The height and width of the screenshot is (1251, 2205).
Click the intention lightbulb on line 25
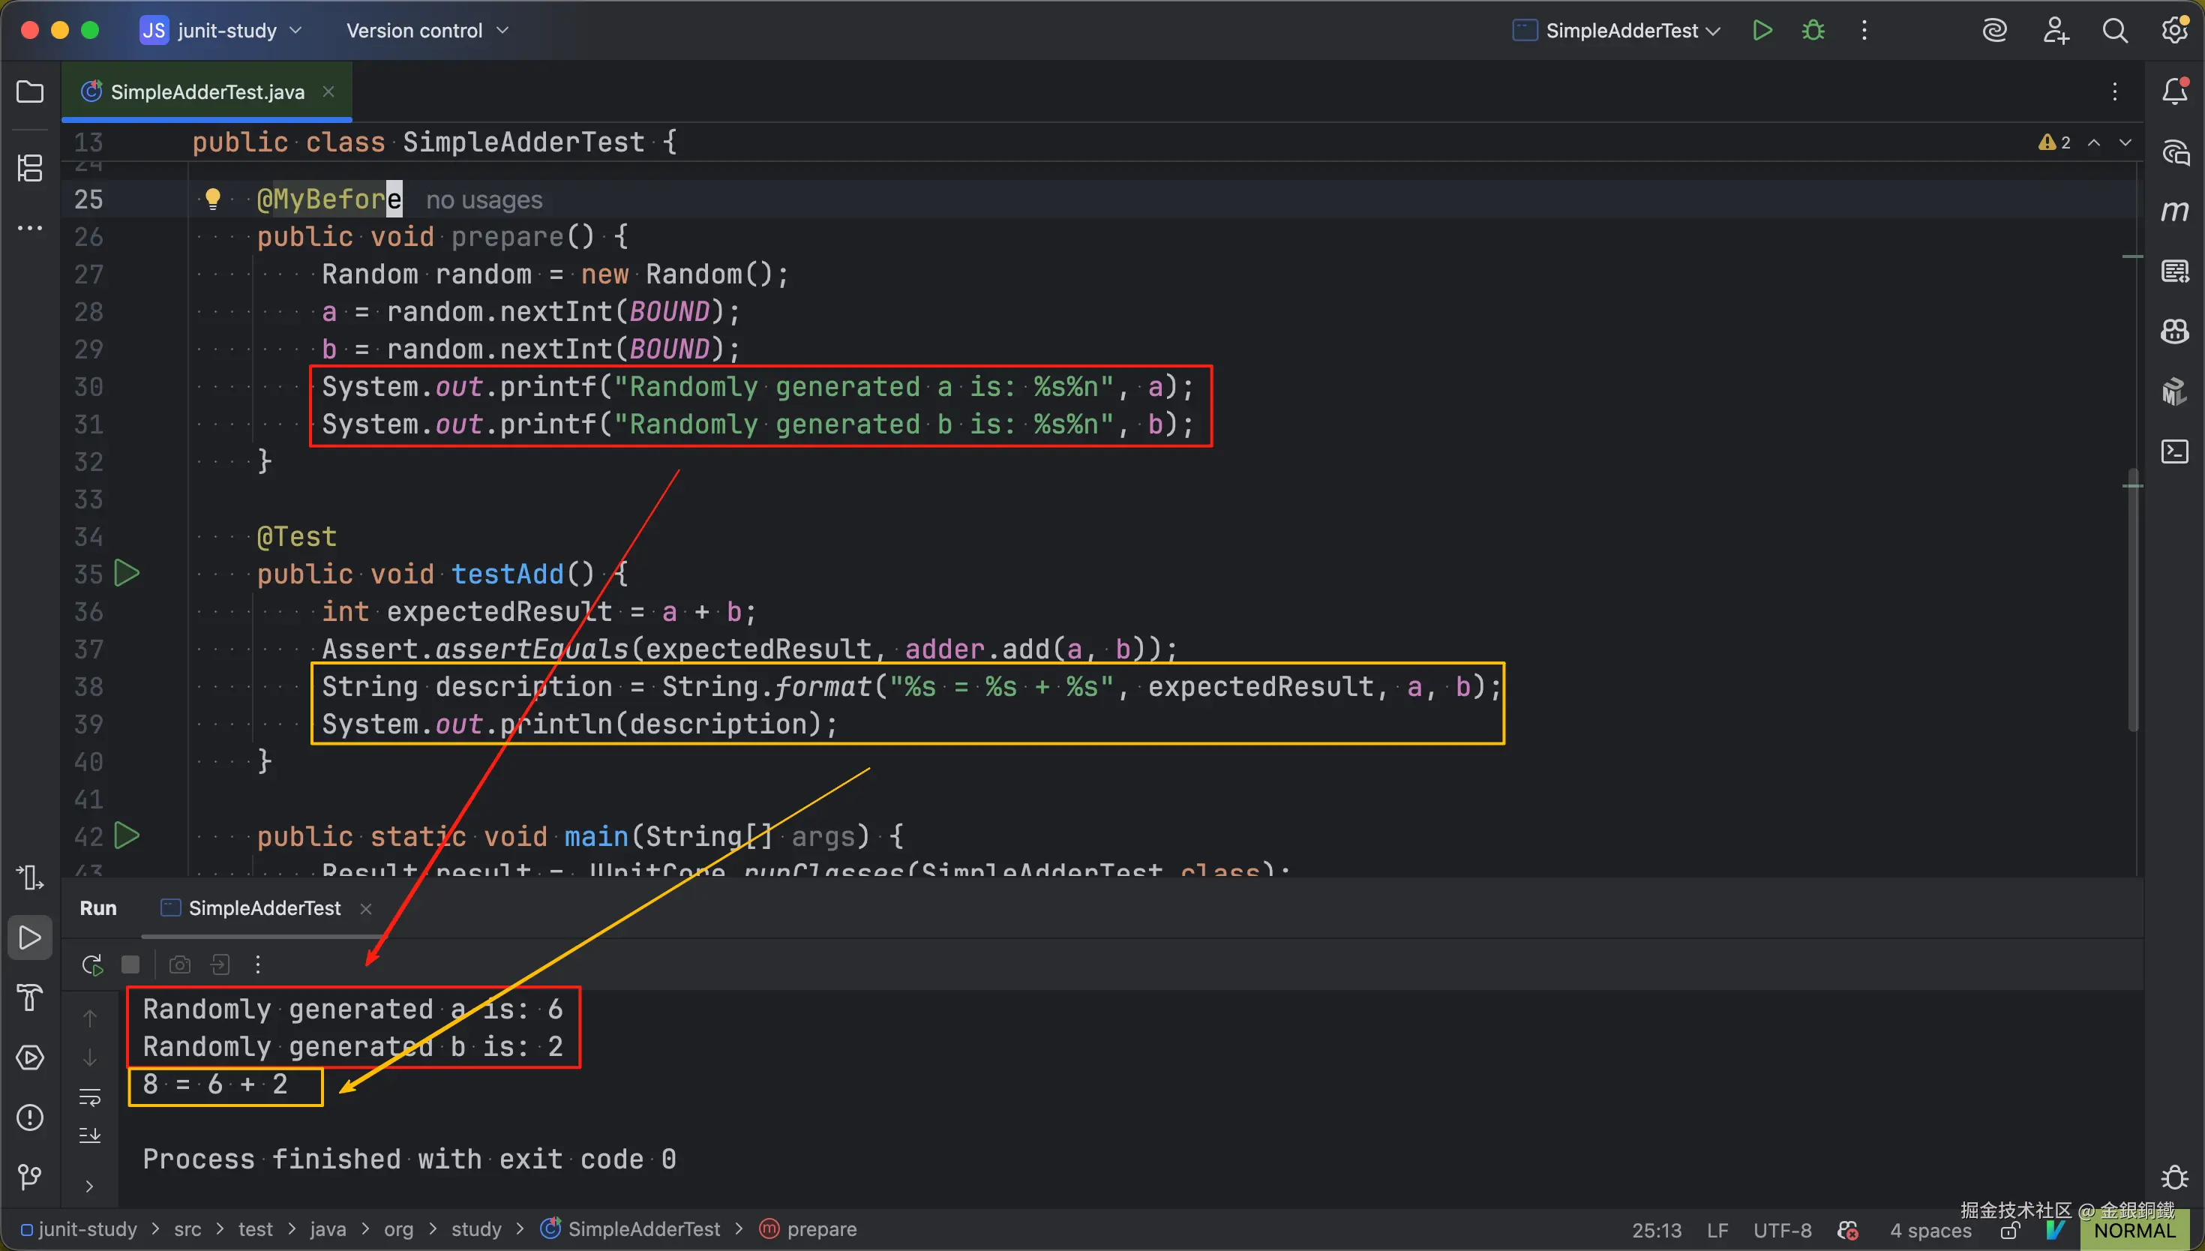(x=212, y=199)
